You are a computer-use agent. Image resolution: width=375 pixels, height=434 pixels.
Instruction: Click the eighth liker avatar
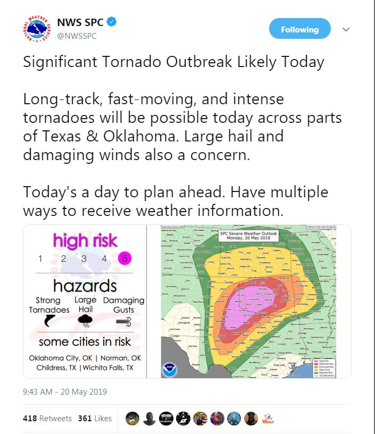pos(251,419)
